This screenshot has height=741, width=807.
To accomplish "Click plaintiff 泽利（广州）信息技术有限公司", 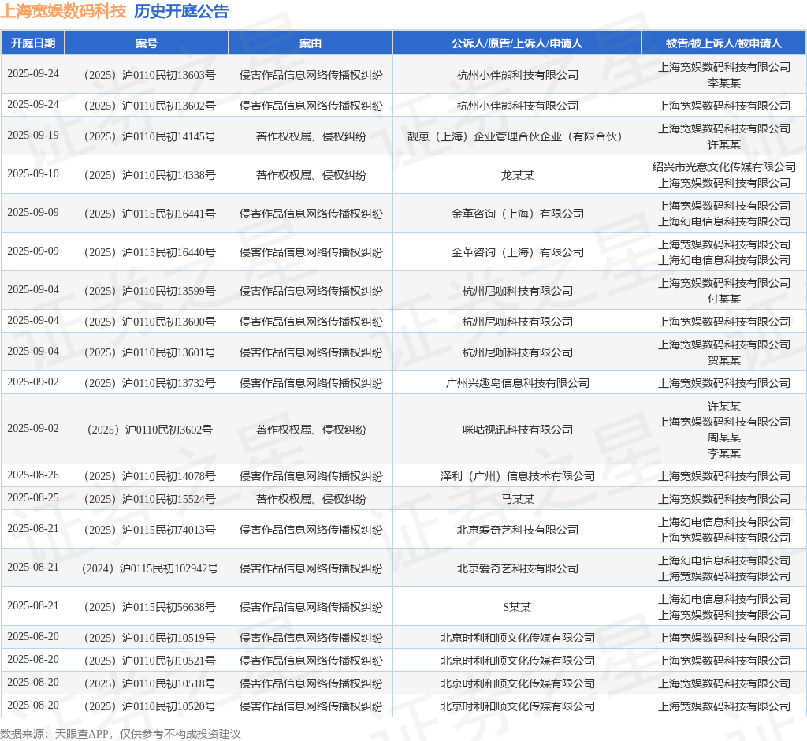I will tap(517, 476).
